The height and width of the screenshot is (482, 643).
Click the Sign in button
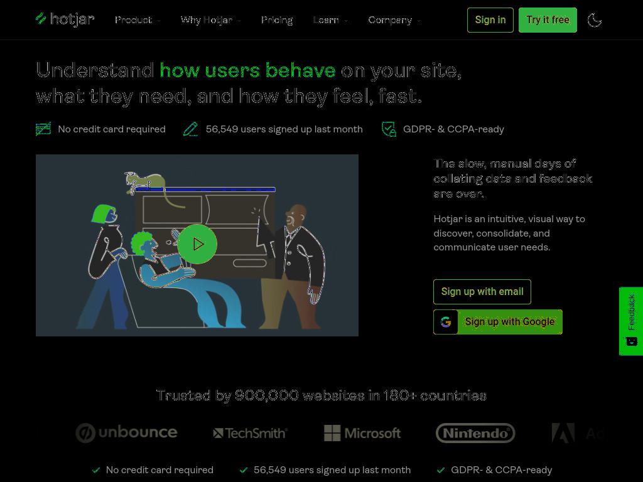point(490,19)
